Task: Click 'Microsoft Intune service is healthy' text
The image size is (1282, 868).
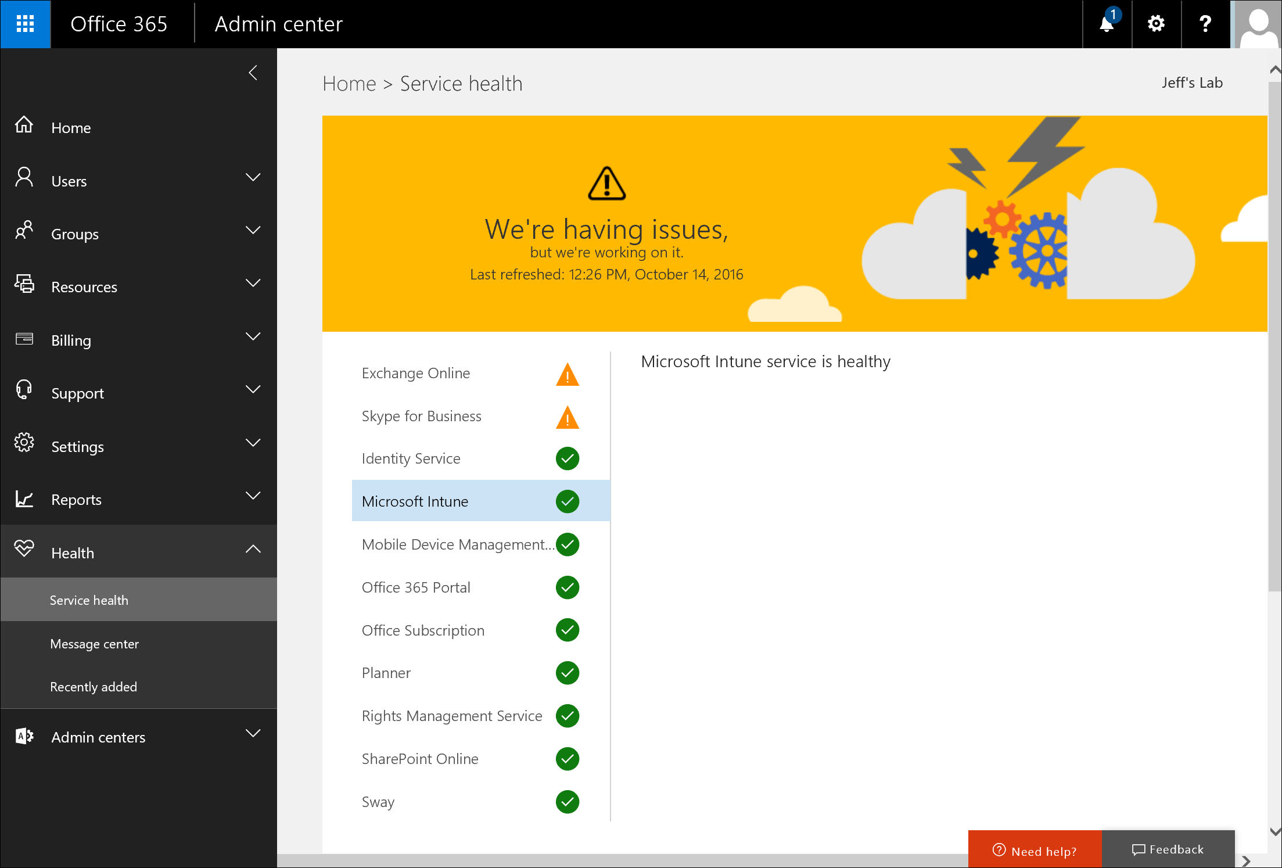Action: (x=766, y=361)
